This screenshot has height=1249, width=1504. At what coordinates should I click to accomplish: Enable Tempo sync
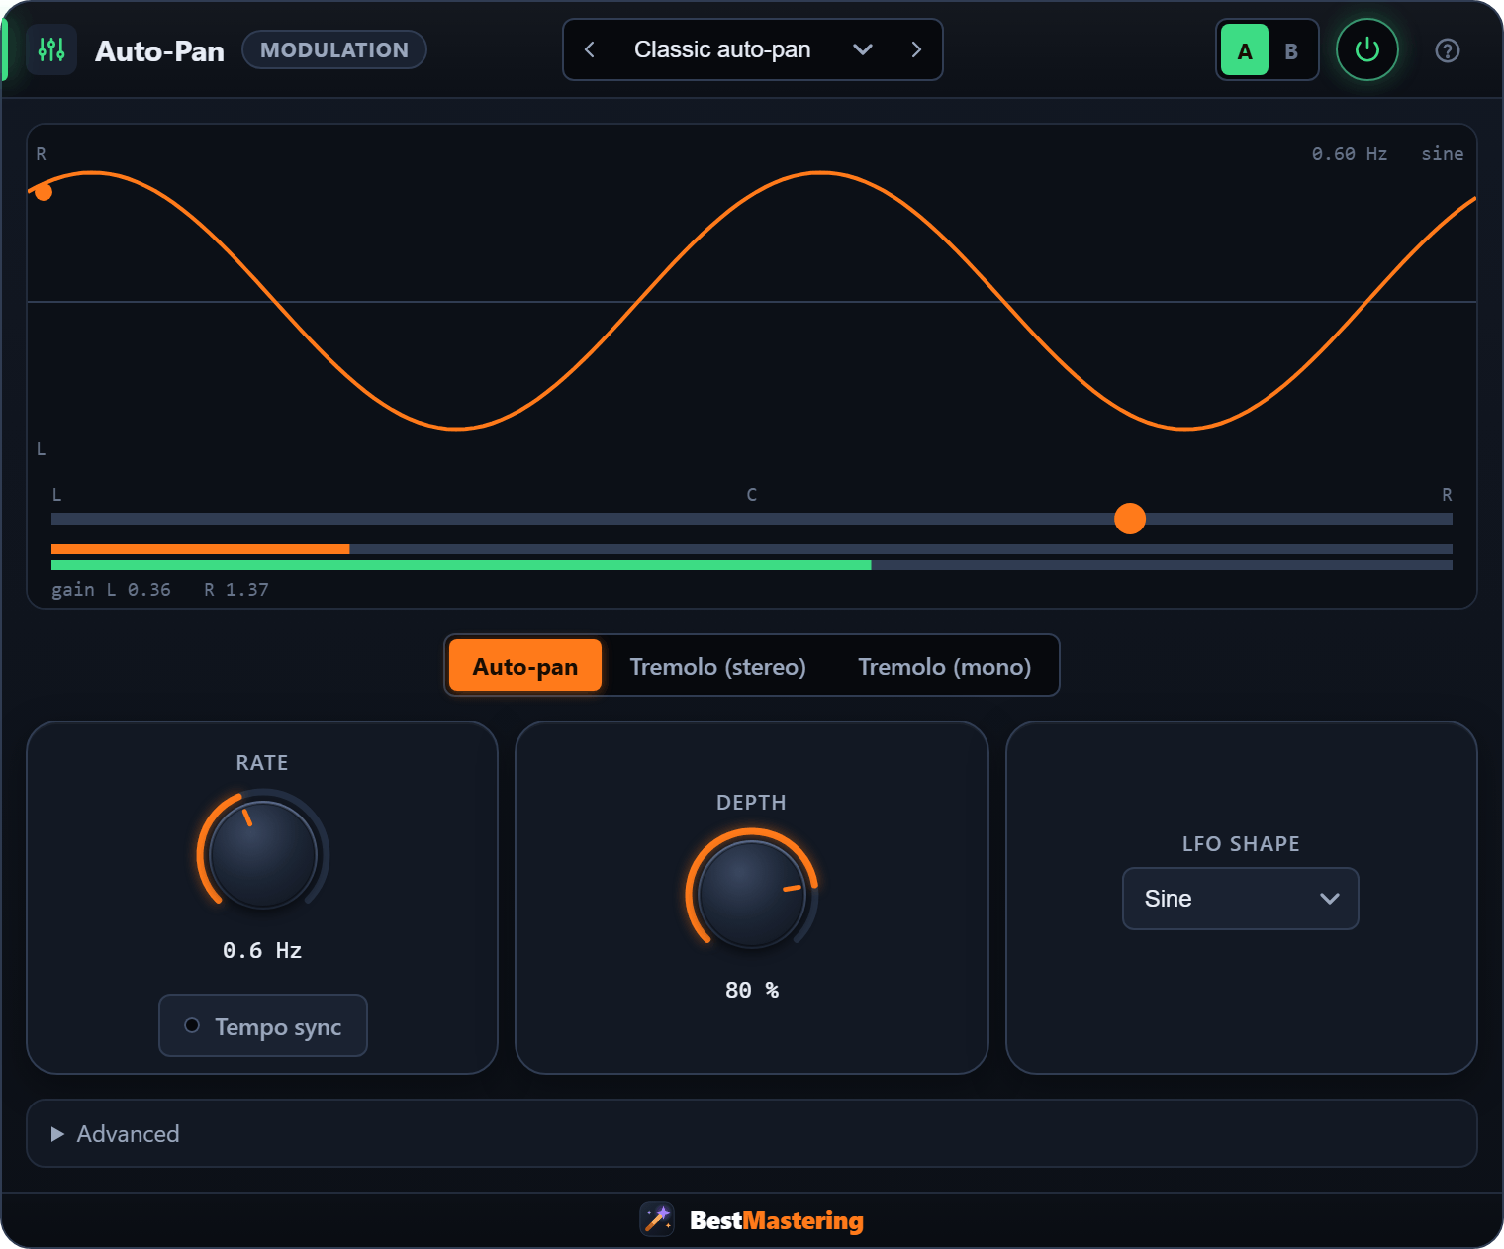click(x=263, y=1026)
